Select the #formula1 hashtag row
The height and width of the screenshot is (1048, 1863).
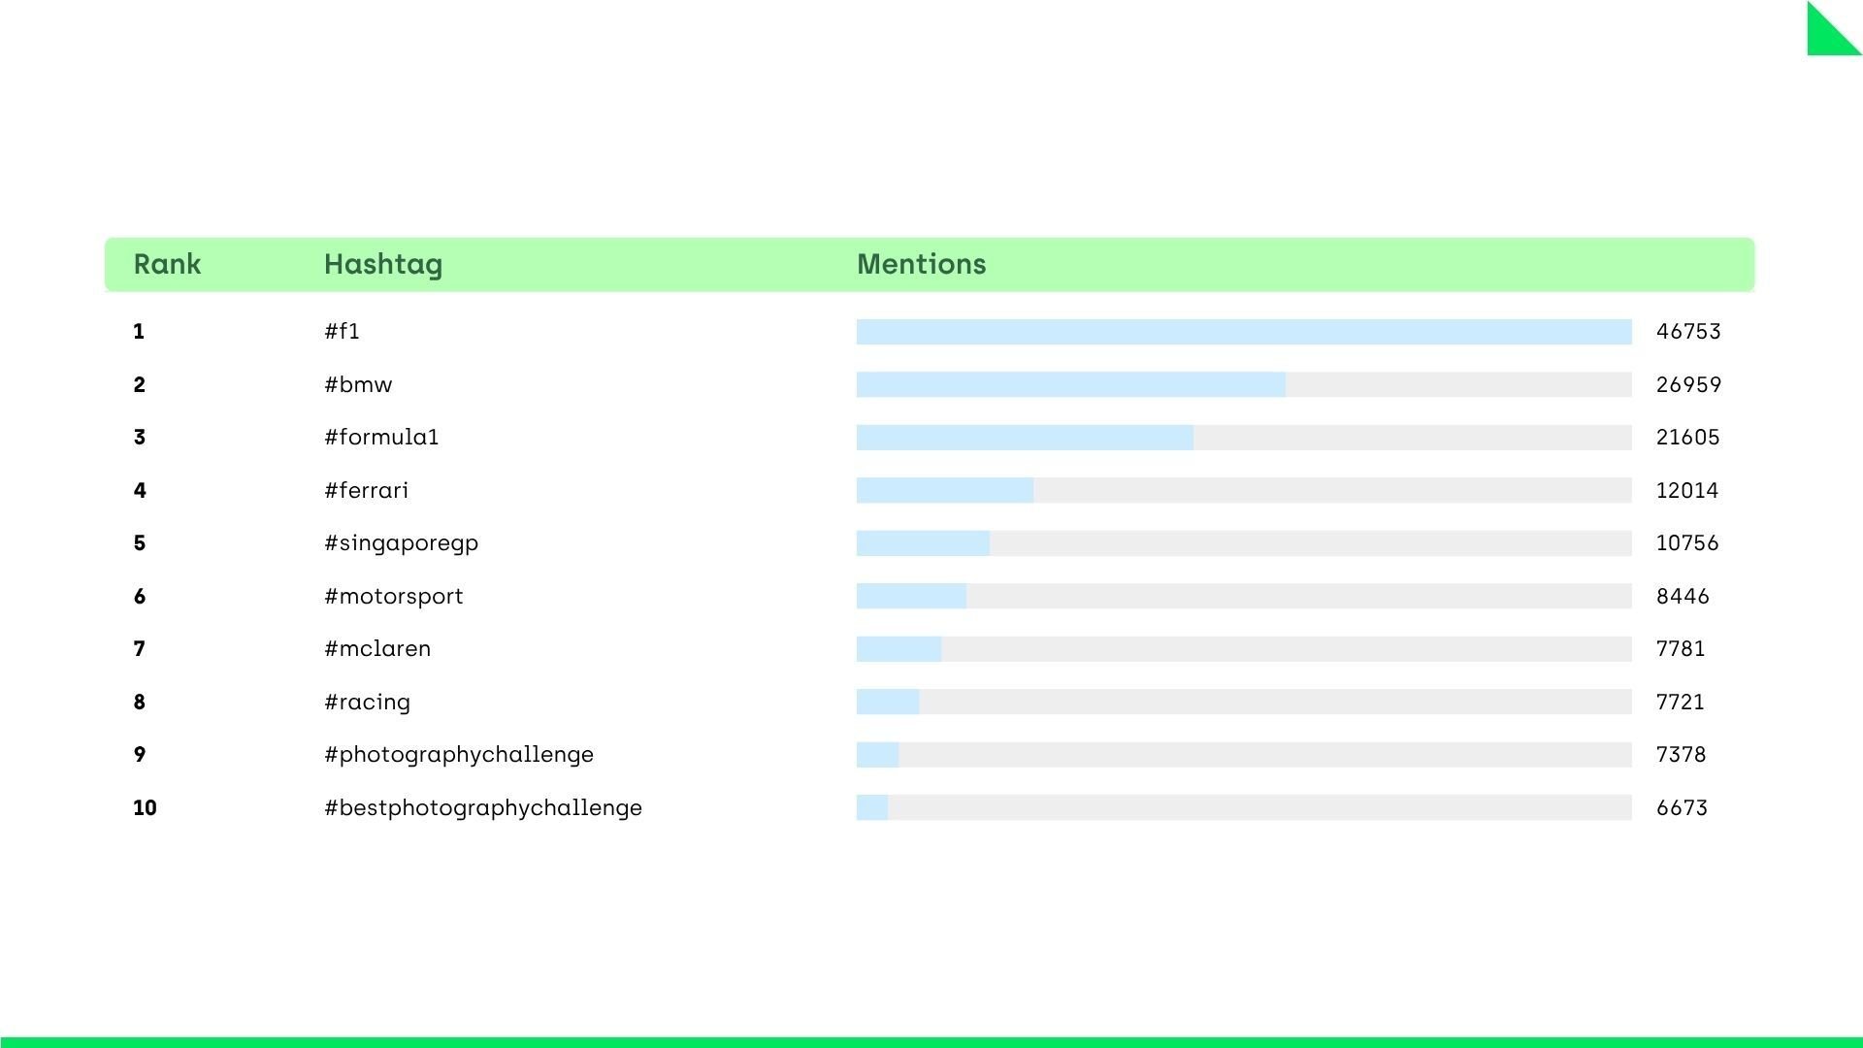[381, 438]
